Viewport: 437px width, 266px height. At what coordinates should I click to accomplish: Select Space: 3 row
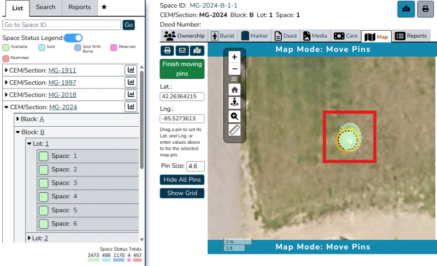[88, 183]
